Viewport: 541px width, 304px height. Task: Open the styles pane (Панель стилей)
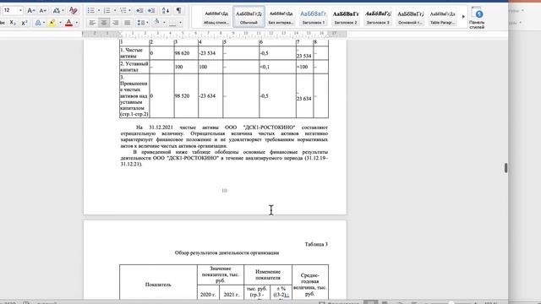coord(478,17)
